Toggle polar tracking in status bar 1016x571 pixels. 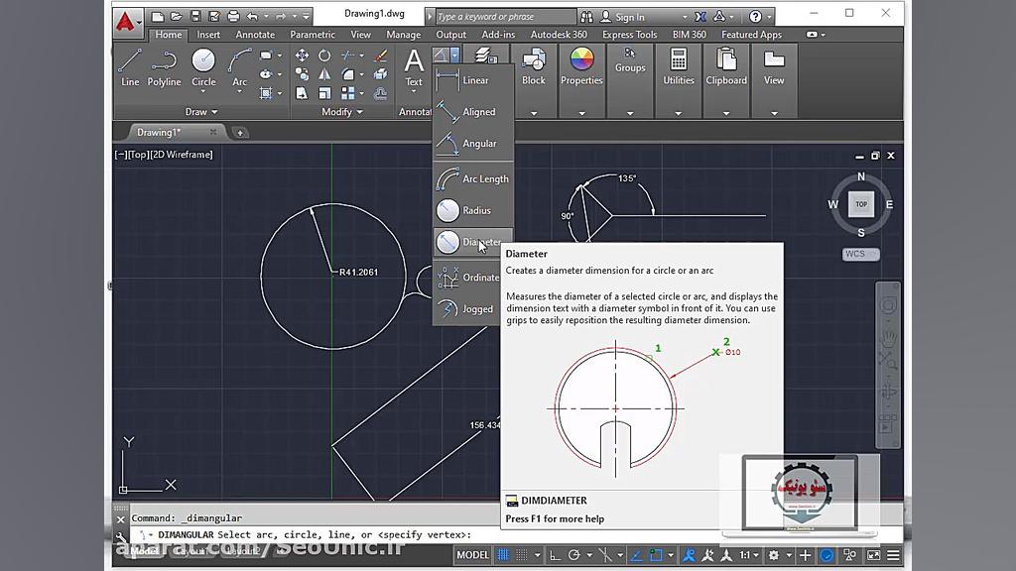tap(574, 555)
